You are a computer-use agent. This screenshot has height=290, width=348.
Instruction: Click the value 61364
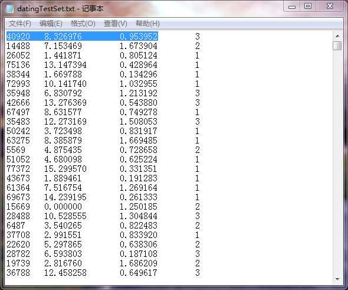[18, 188]
